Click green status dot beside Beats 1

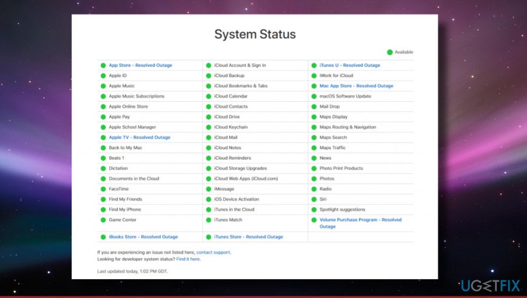tap(103, 158)
